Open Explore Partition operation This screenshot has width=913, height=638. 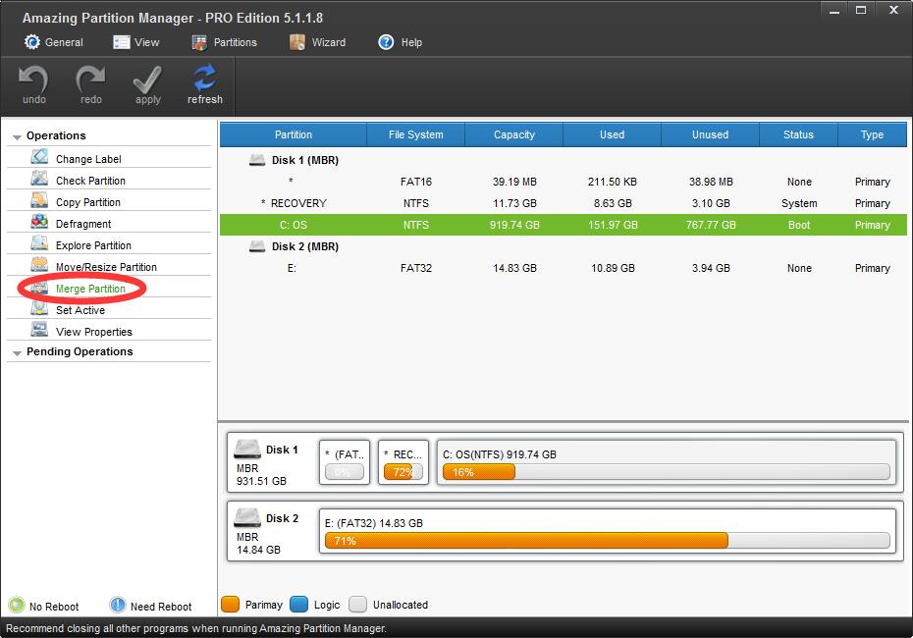point(93,245)
